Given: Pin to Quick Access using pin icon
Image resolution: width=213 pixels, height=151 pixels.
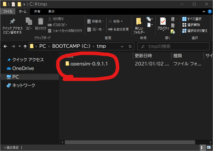Looking at the screenshot, I should tap(12, 26).
